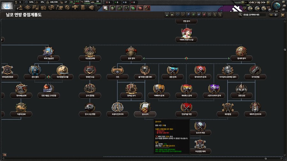
Task: Close the focus tree window
Action: tap(283, 15)
